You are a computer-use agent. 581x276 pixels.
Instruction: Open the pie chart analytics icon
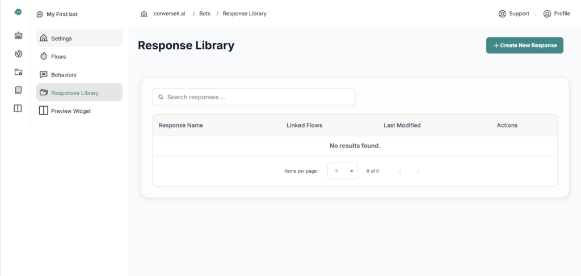pos(18,54)
